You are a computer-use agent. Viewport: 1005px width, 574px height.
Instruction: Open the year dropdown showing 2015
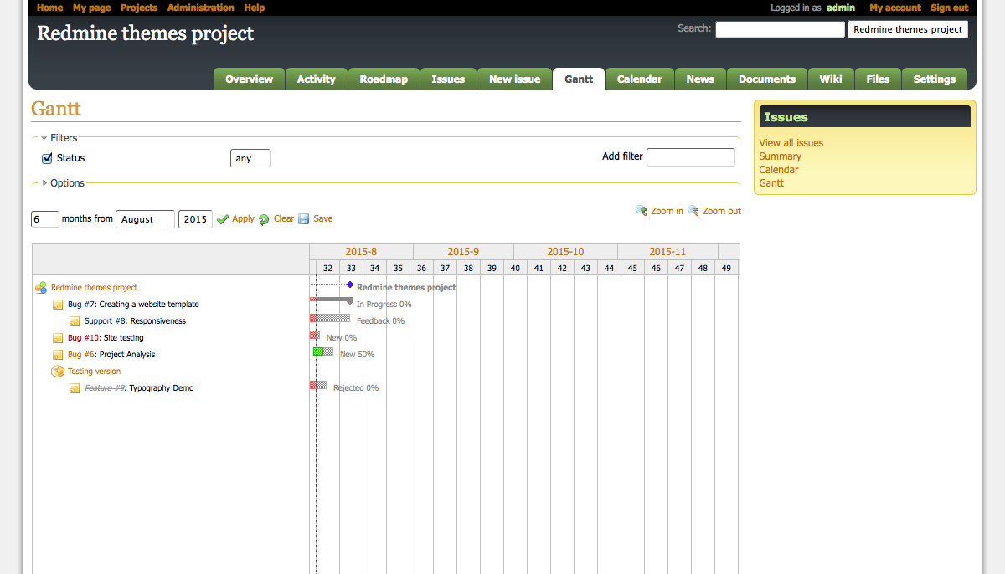[x=195, y=219]
